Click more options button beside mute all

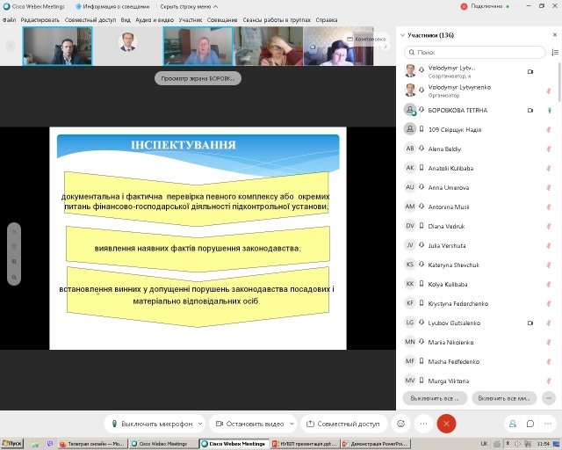(x=549, y=398)
